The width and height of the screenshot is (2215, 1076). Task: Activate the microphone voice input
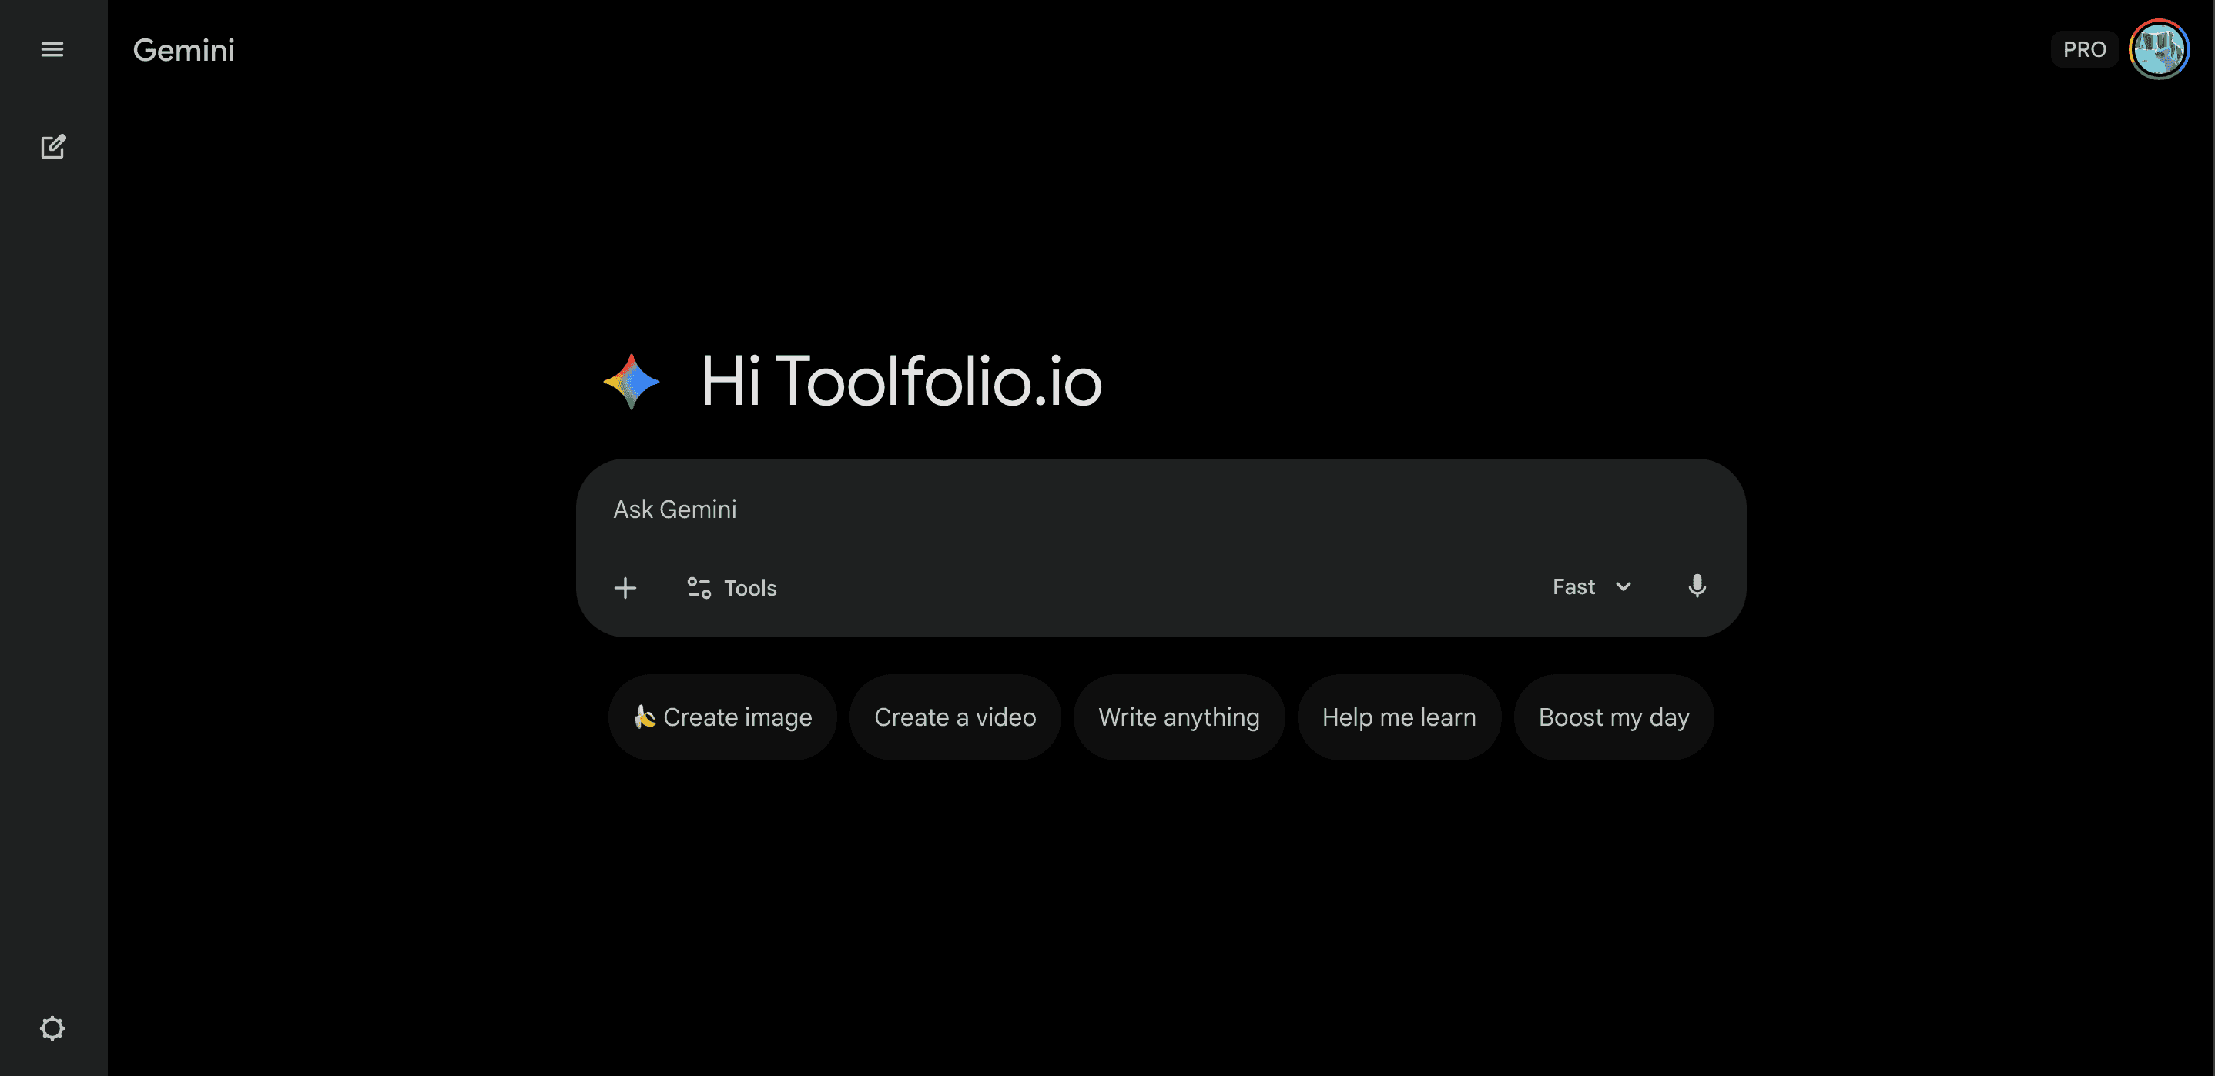(x=1697, y=587)
